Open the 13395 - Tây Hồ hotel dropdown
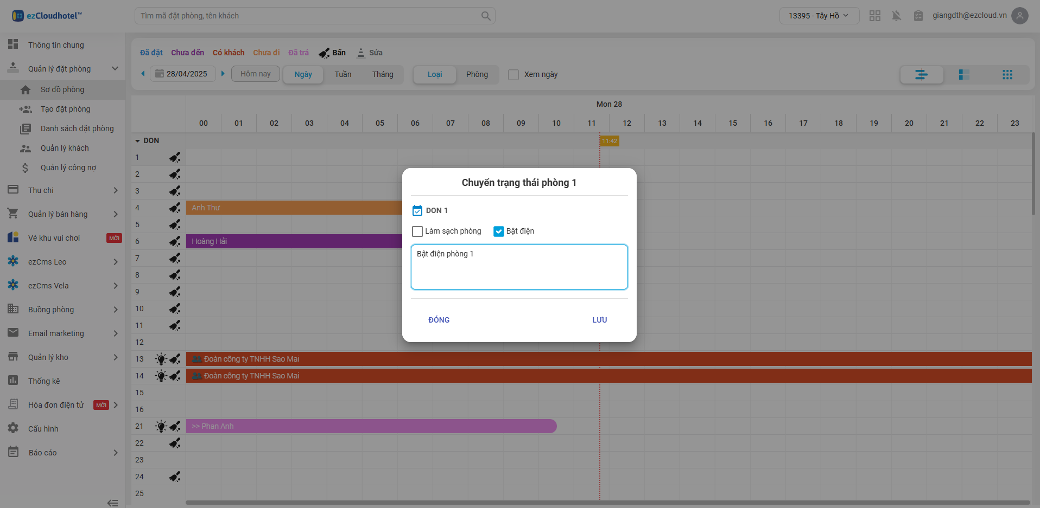This screenshot has width=1040, height=508. coord(819,16)
